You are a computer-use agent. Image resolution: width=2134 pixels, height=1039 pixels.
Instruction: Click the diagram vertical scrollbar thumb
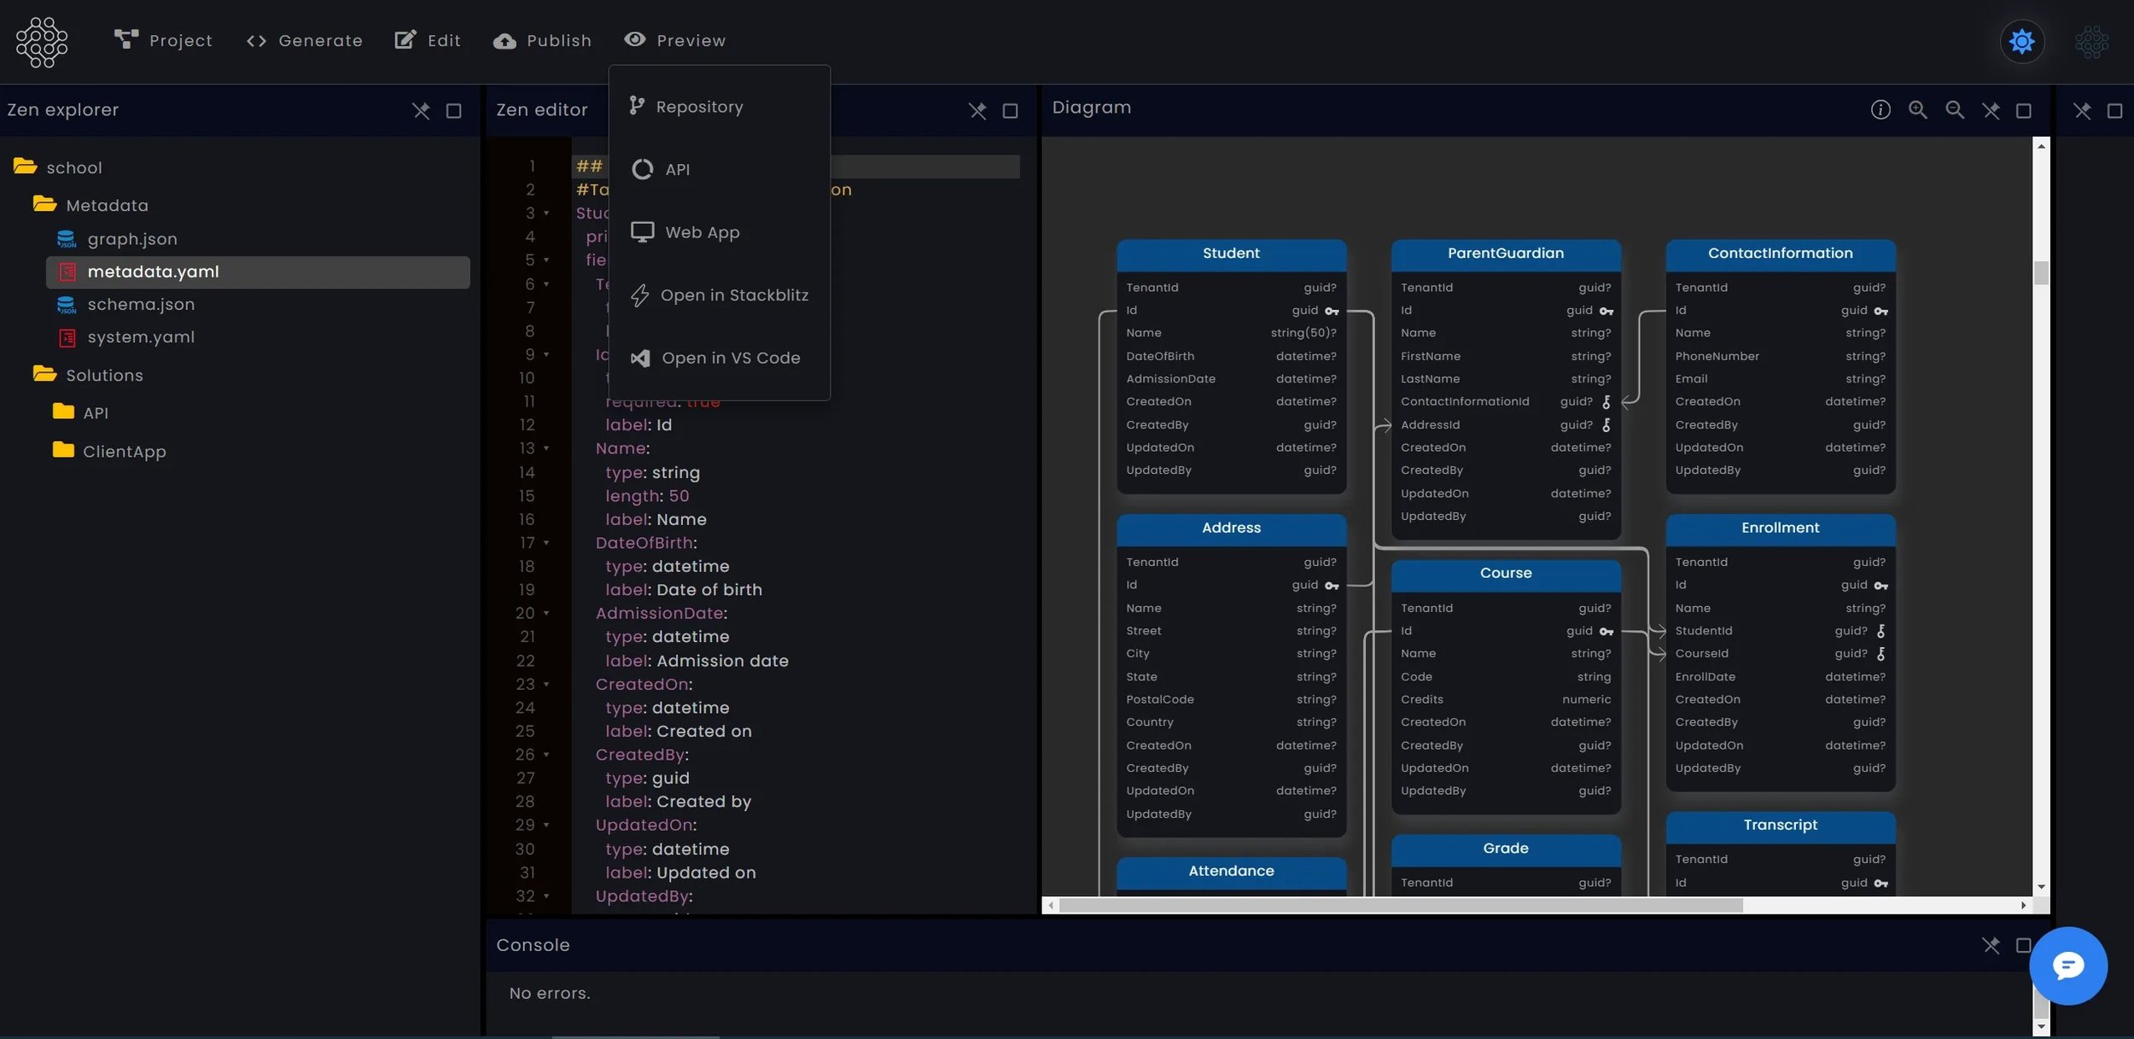(2041, 273)
